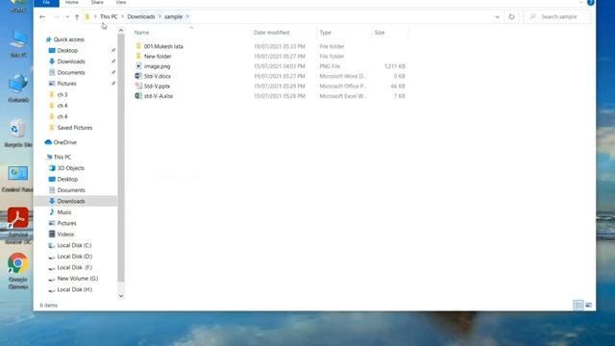
Task: Open Local Disk (F:) drive
Action: click(75, 267)
